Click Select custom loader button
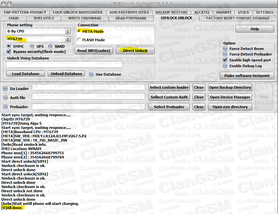 169,87
